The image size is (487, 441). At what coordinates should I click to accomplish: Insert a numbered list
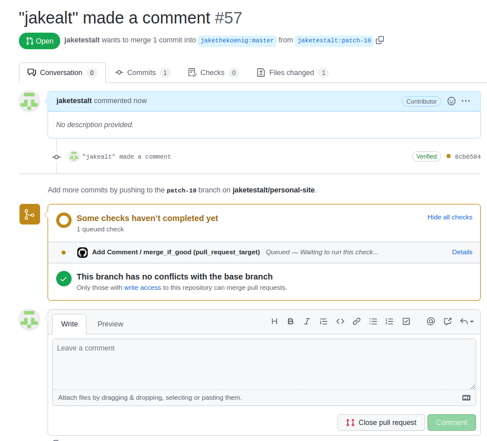[389, 321]
